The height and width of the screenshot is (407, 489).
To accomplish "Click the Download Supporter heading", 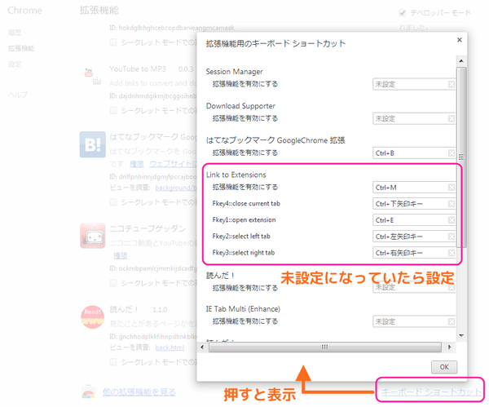I will coord(240,106).
